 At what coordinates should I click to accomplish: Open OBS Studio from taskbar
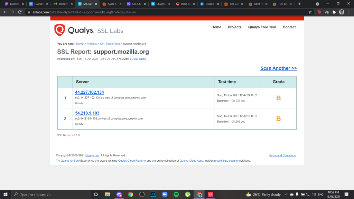point(142,194)
